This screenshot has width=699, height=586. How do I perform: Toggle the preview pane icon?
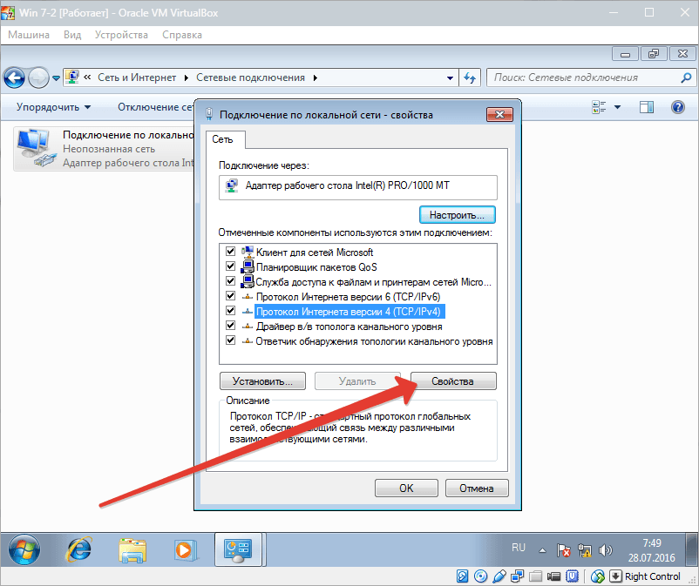[x=646, y=107]
